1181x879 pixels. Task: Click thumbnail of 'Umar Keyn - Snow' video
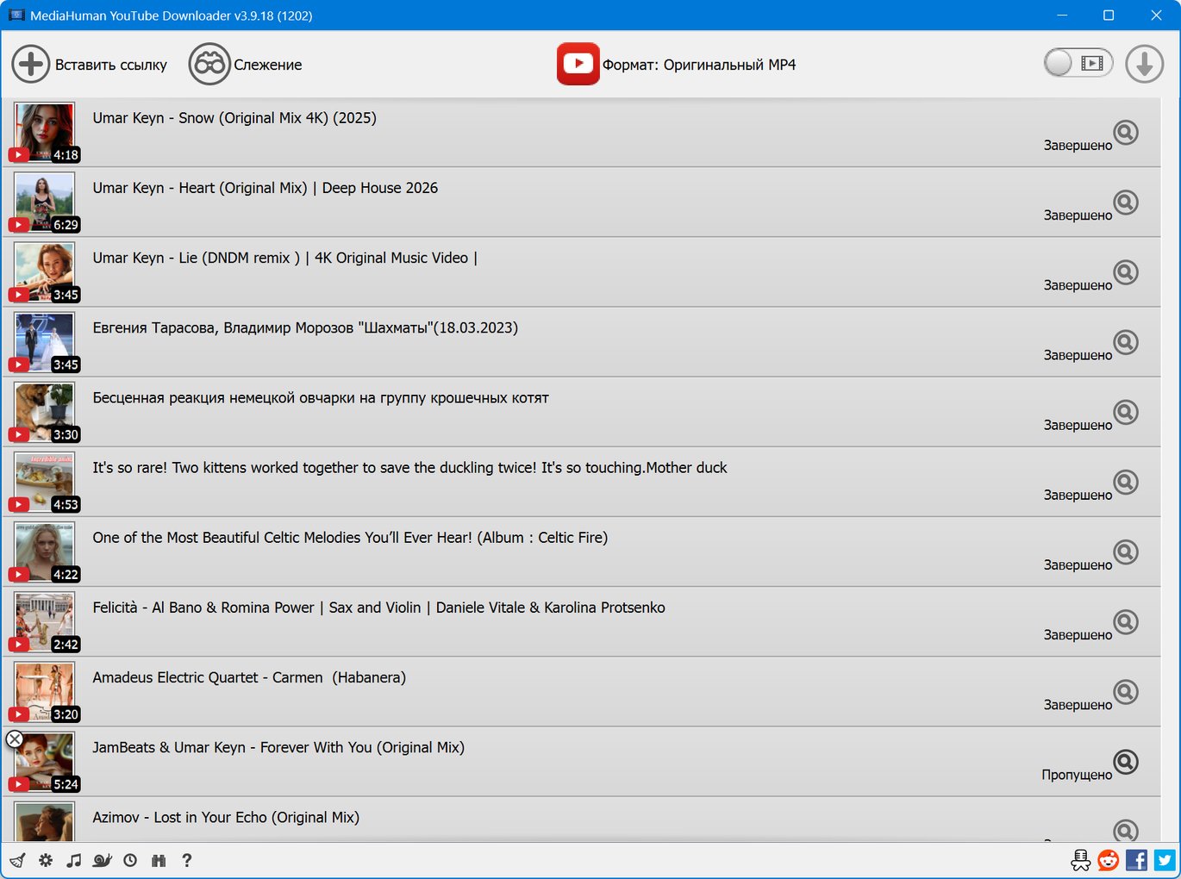coord(45,133)
